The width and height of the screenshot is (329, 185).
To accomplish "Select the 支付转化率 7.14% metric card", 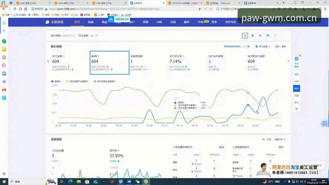I will (x=188, y=63).
